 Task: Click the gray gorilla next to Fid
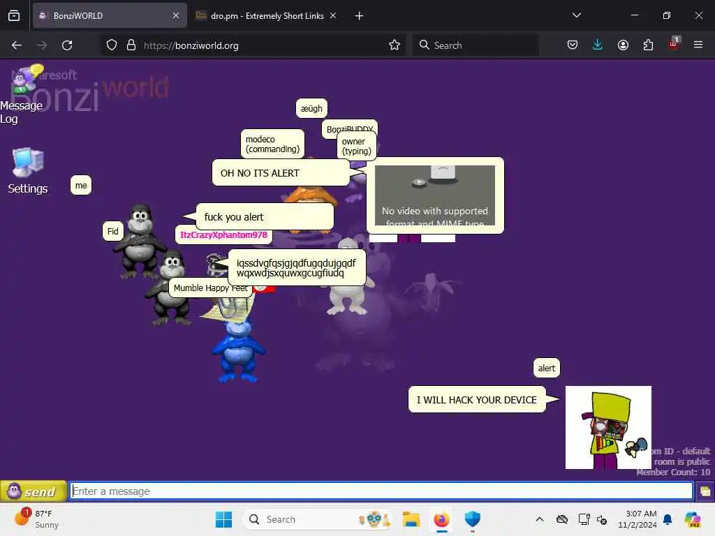pyautogui.click(x=140, y=241)
